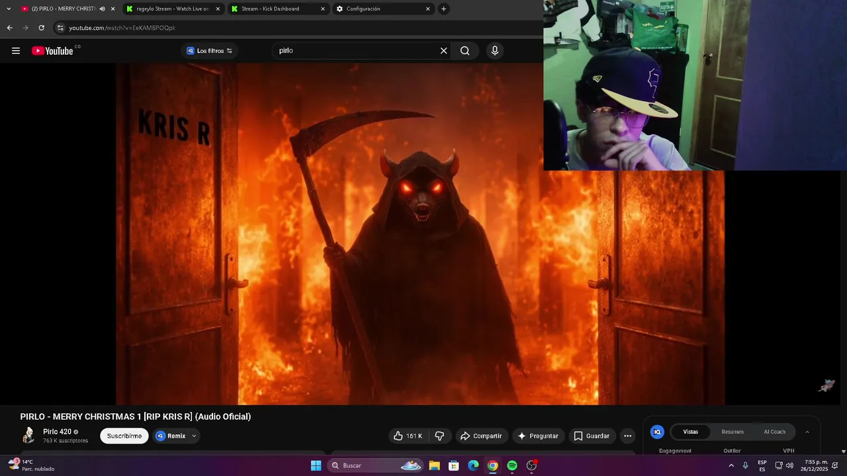Clear the search text with the X icon

point(443,51)
